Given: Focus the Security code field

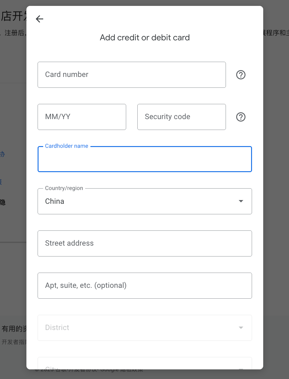Looking at the screenshot, I should pyautogui.click(x=181, y=117).
